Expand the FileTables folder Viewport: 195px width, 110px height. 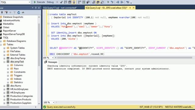pos(4,52)
